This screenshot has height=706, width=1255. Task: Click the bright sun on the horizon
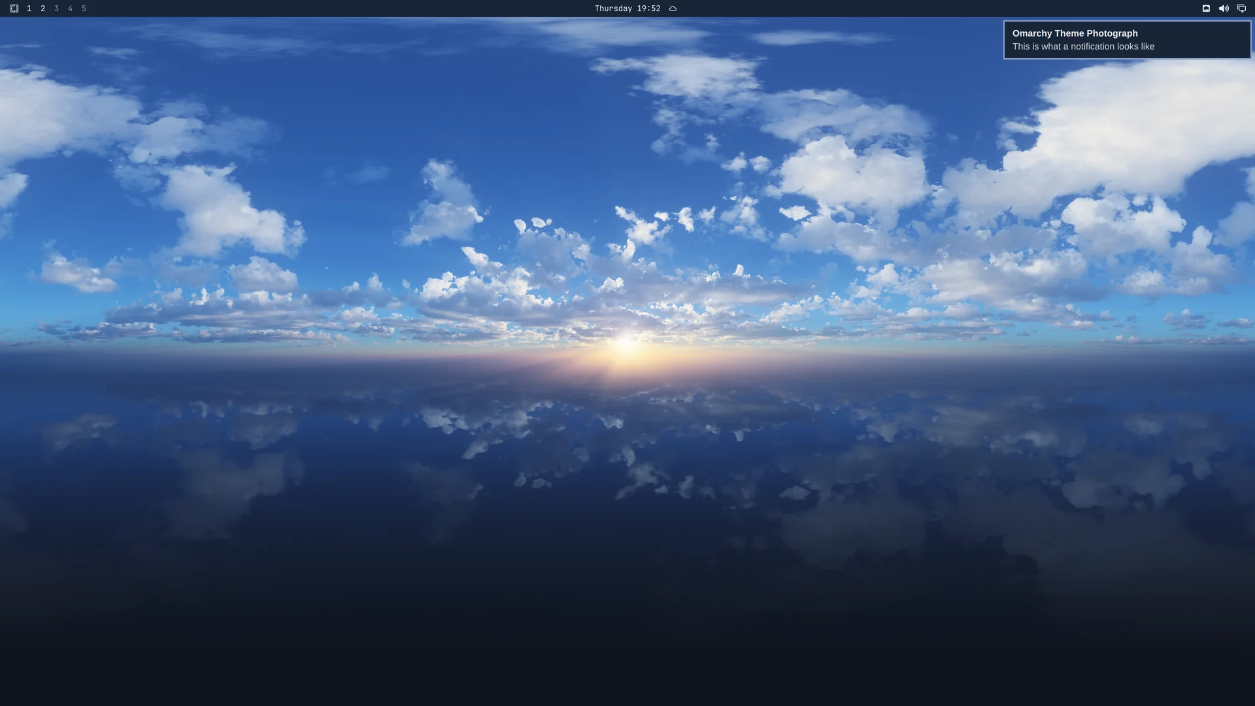[626, 345]
